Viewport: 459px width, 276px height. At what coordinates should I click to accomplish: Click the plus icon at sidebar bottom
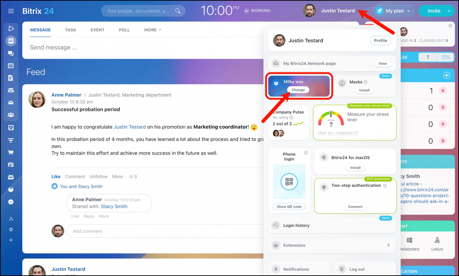coord(11,240)
